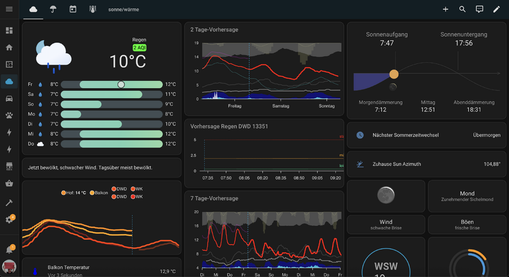Toggle the sidebar hamburger menu
Screen dimensions: 509x277
coord(9,9)
